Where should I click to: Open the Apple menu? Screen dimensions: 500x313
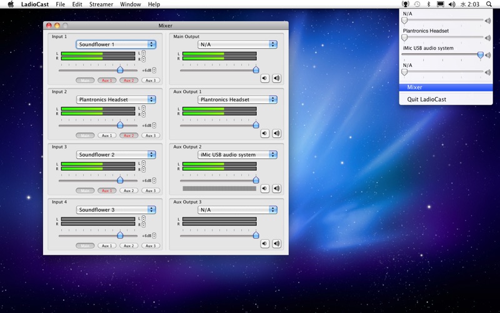(x=11, y=4)
